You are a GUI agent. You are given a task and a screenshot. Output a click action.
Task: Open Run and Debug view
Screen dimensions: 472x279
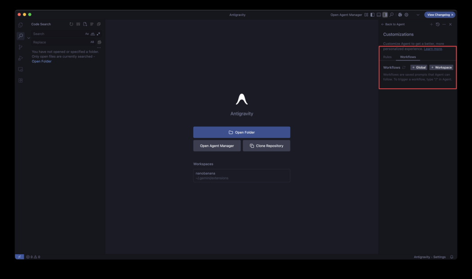point(21,58)
